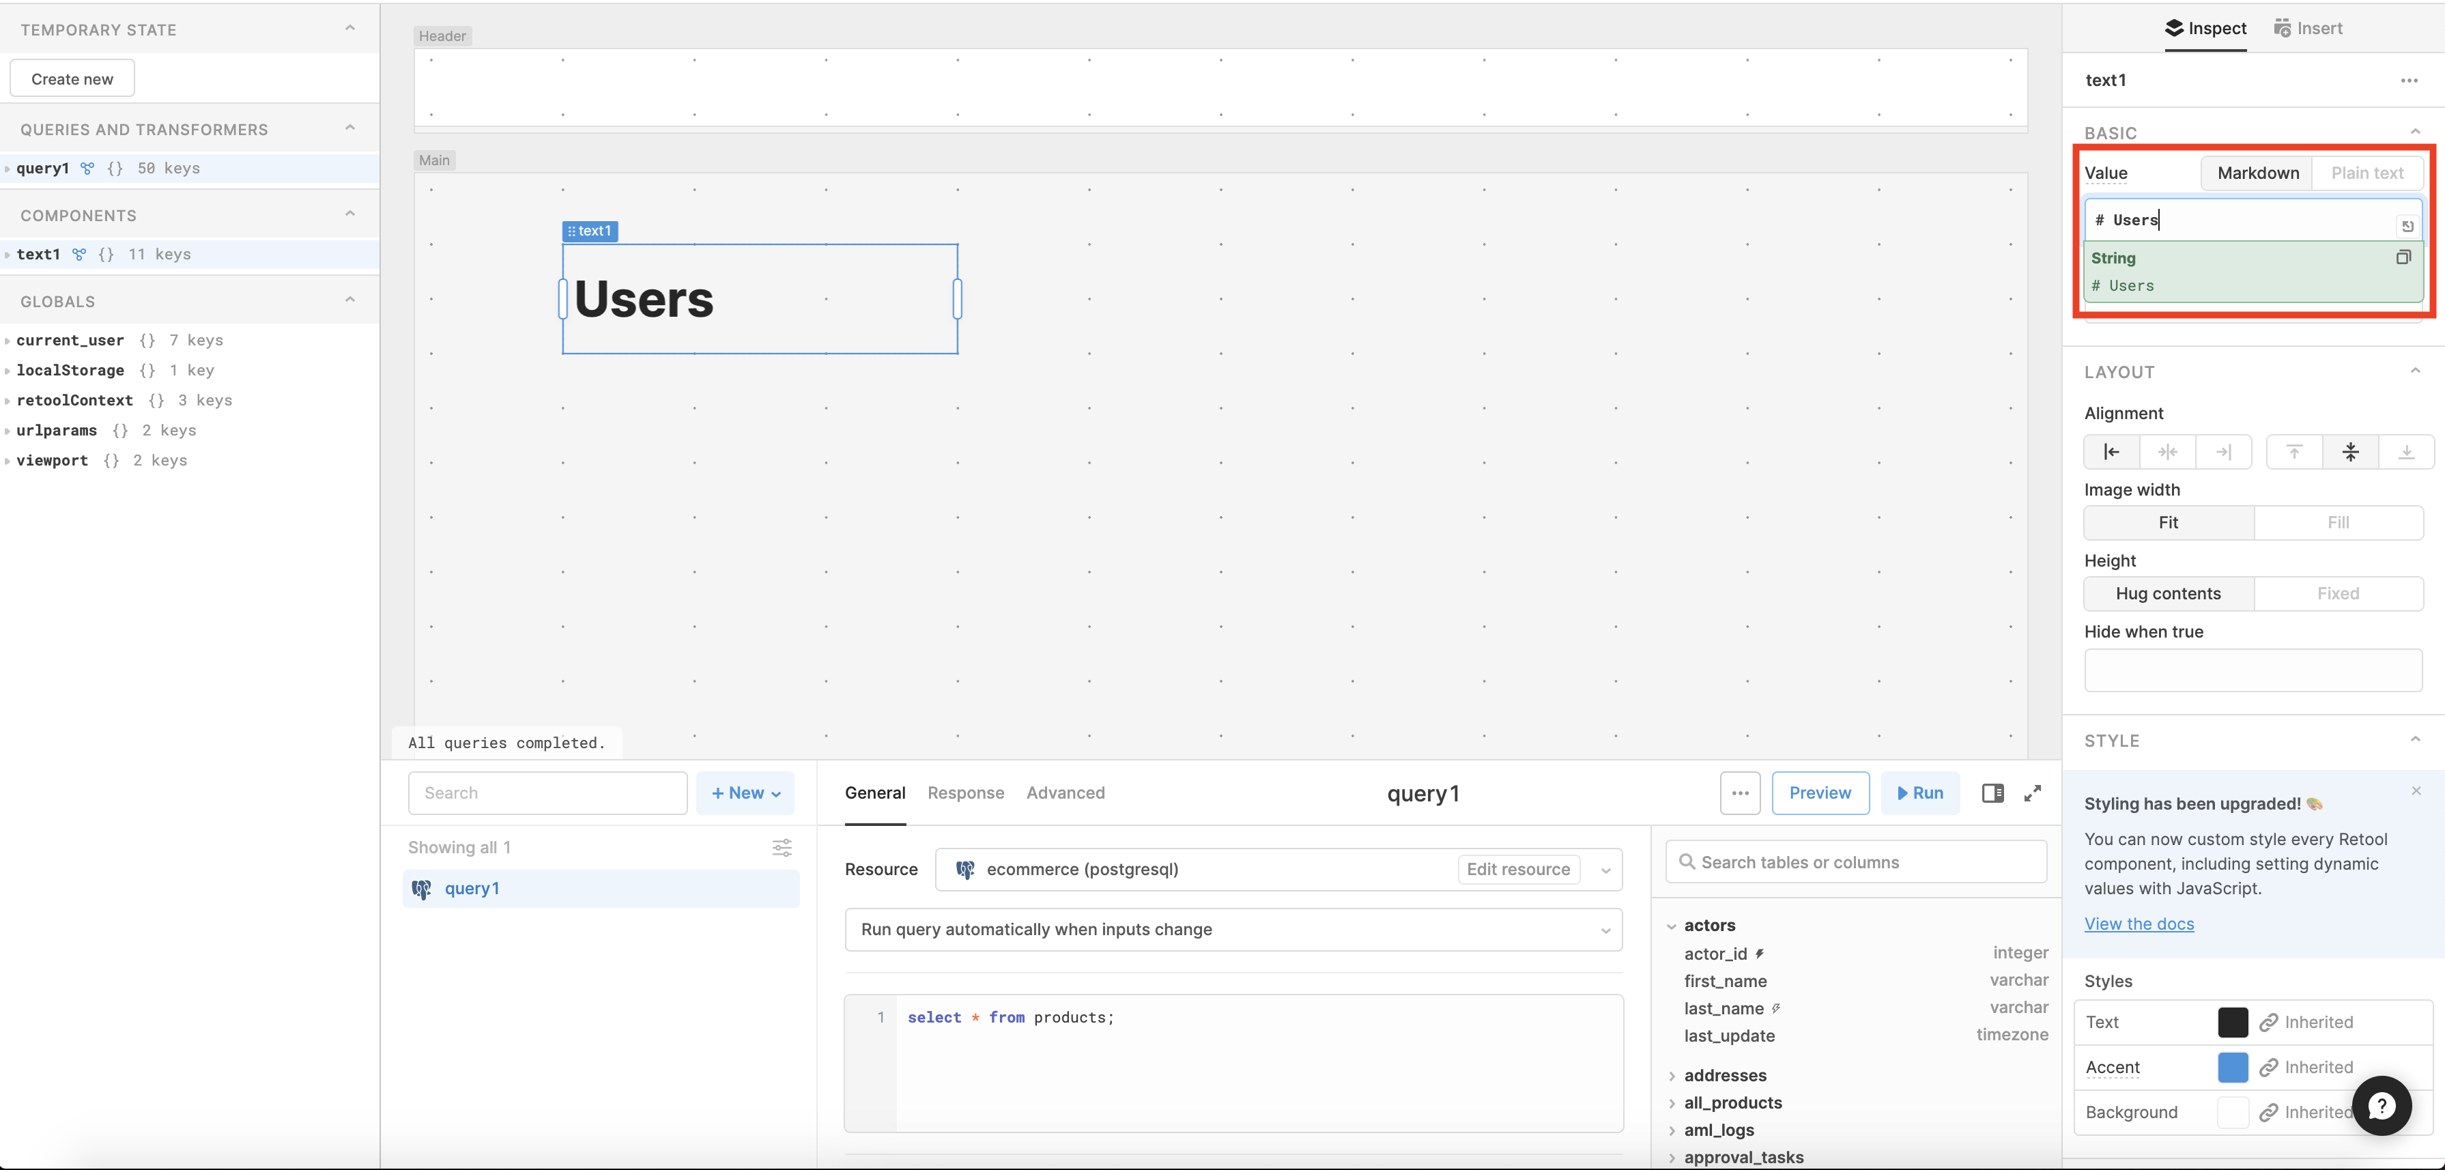Collapse the actors table schema
Viewport: 2445px width, 1170px height.
(1672, 926)
